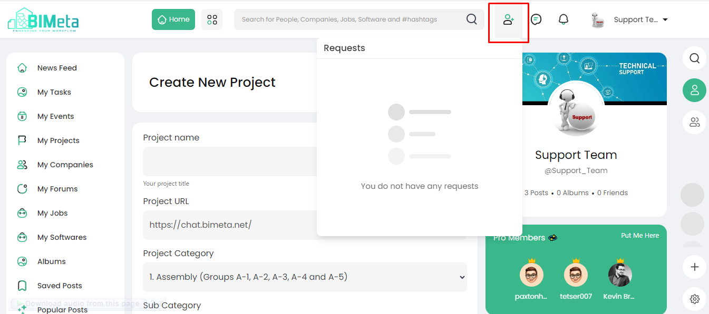Image resolution: width=709 pixels, height=314 pixels.
Task: Open the messages chat bubble icon
Action: [536, 19]
